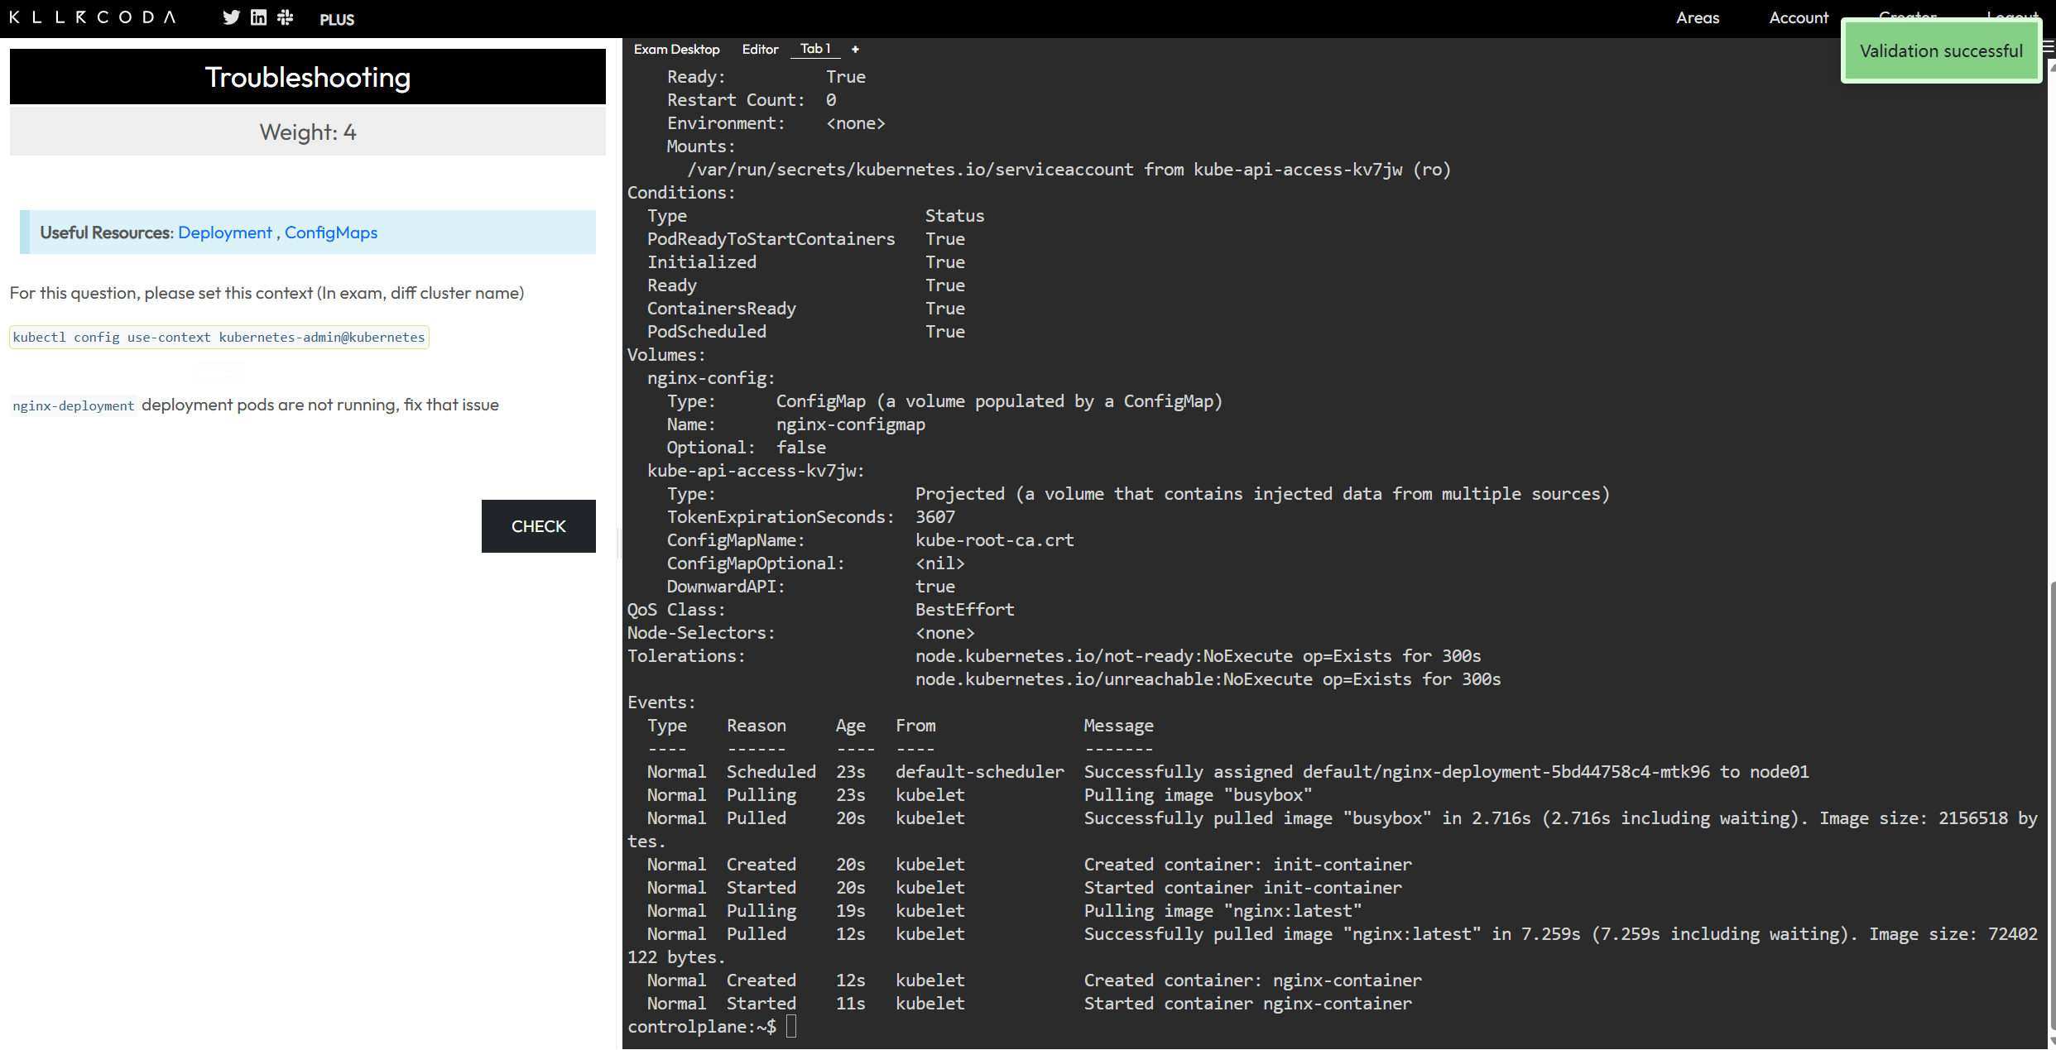This screenshot has width=2056, height=1050.
Task: Open the Deployment resource link
Action: coord(224,233)
